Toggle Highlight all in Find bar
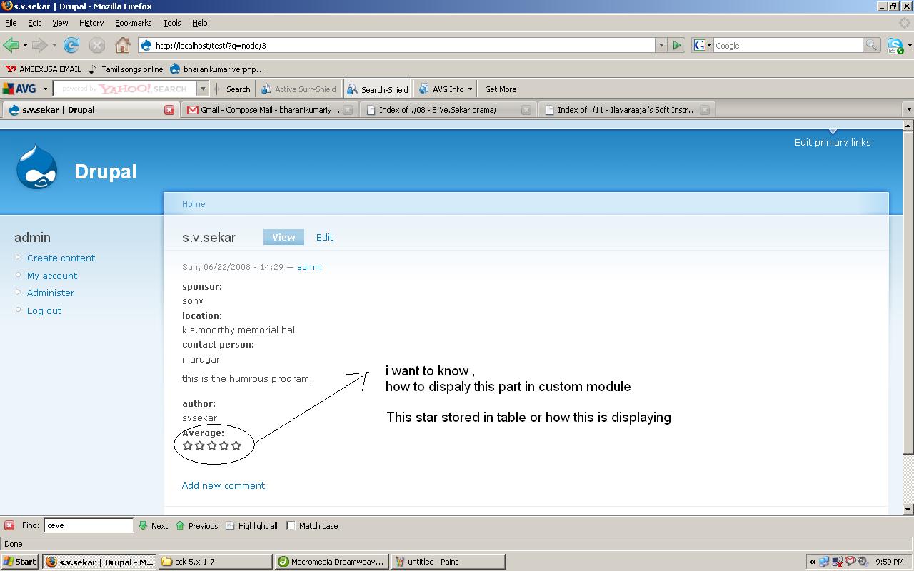Image resolution: width=914 pixels, height=571 pixels. coord(251,526)
